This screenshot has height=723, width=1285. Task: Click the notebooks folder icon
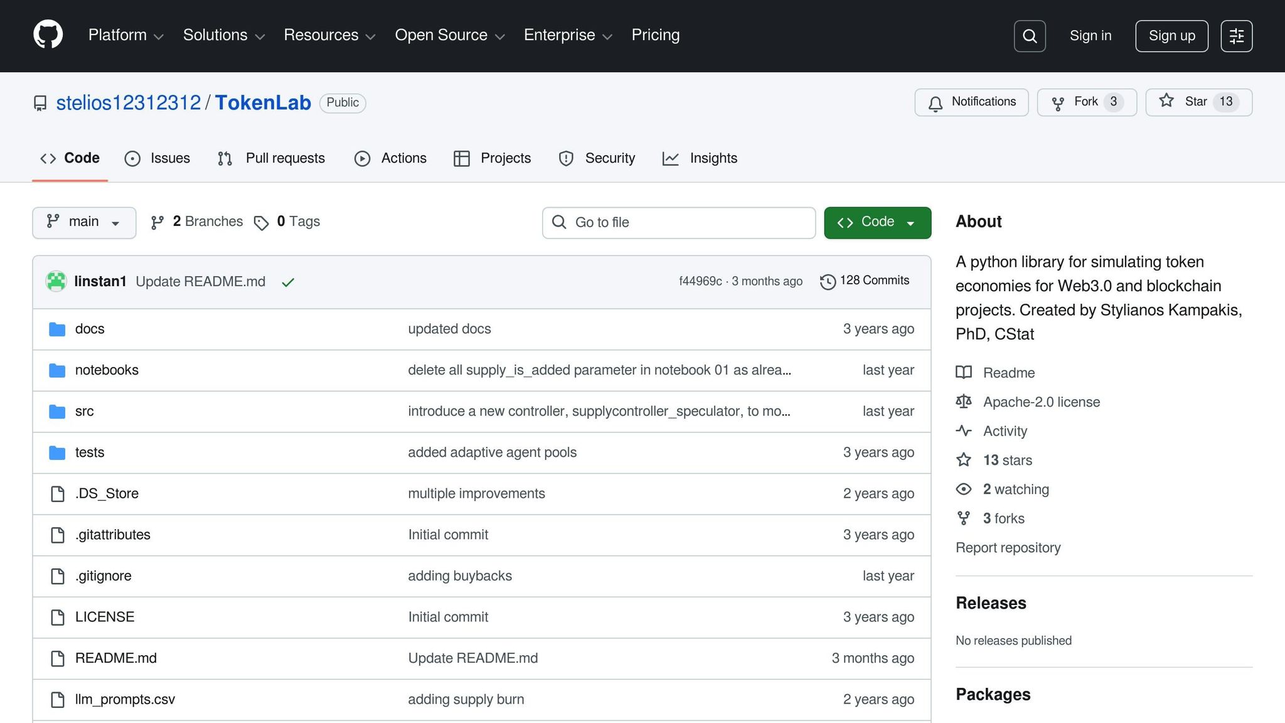[57, 370]
